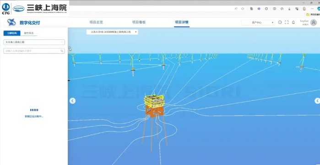Screen dimensions: 320x165
Task: Click the heyifan username text
Action: (x=304, y=21)
